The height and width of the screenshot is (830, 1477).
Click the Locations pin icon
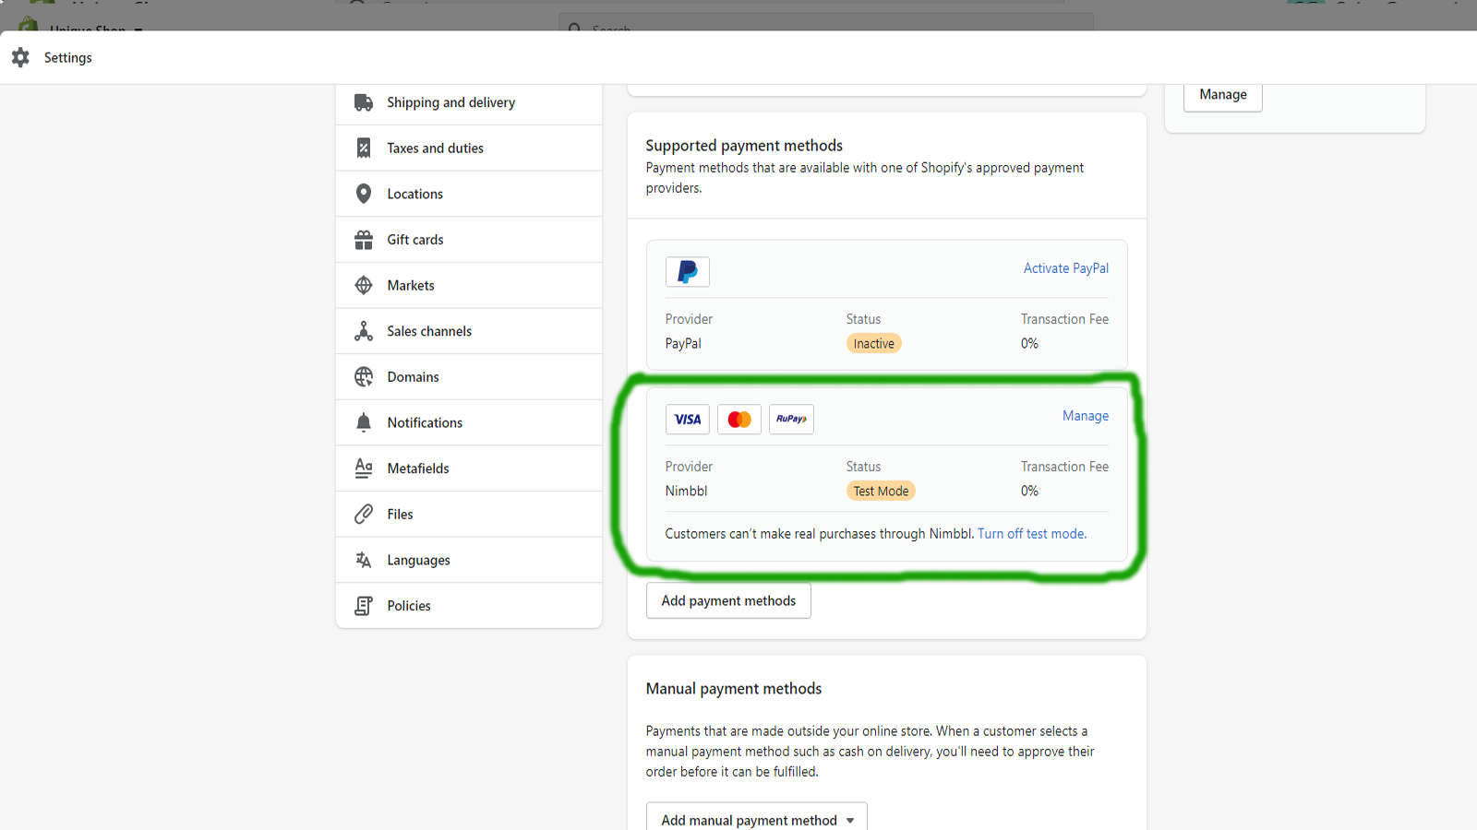(x=364, y=194)
